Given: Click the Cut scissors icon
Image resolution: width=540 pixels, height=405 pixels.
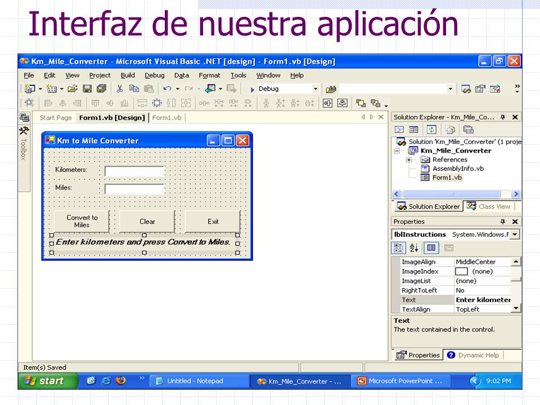Looking at the screenshot, I should tap(119, 89).
